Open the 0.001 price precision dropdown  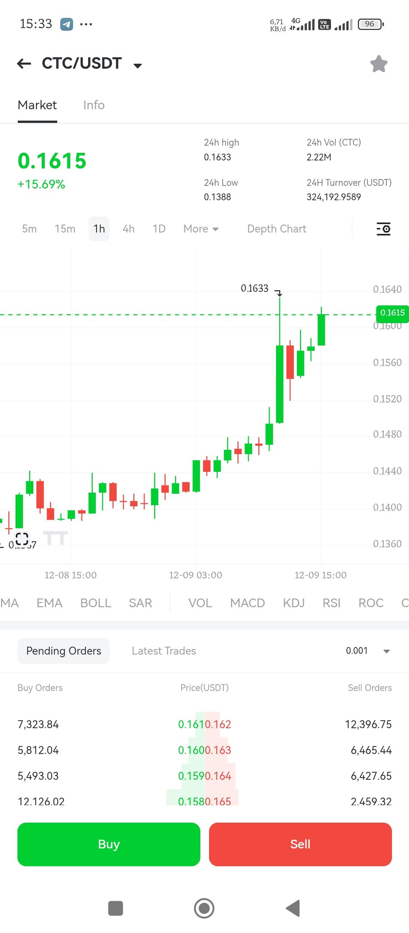(368, 651)
